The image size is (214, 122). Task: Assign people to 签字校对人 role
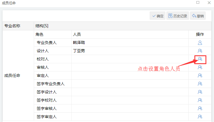200,100
